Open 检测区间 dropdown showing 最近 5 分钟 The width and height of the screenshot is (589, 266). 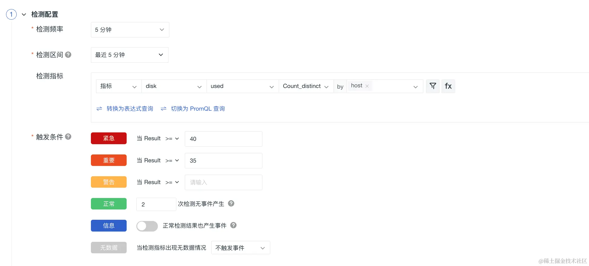tap(130, 55)
